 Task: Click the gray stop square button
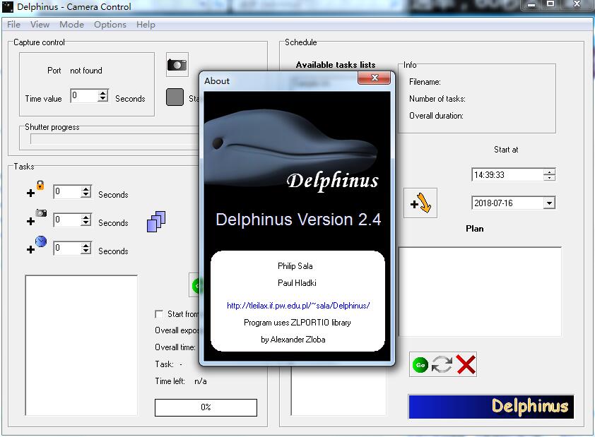click(x=175, y=97)
